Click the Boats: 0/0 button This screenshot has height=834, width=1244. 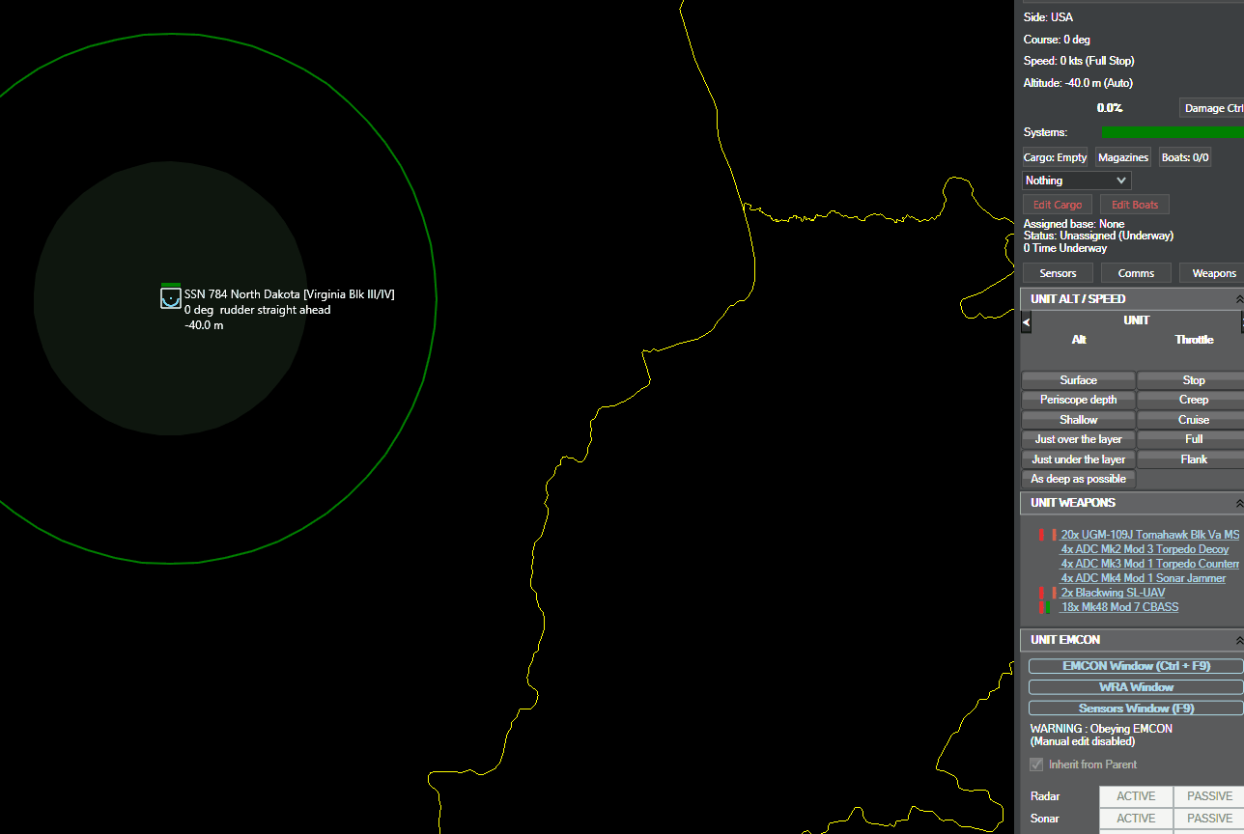coord(1185,157)
